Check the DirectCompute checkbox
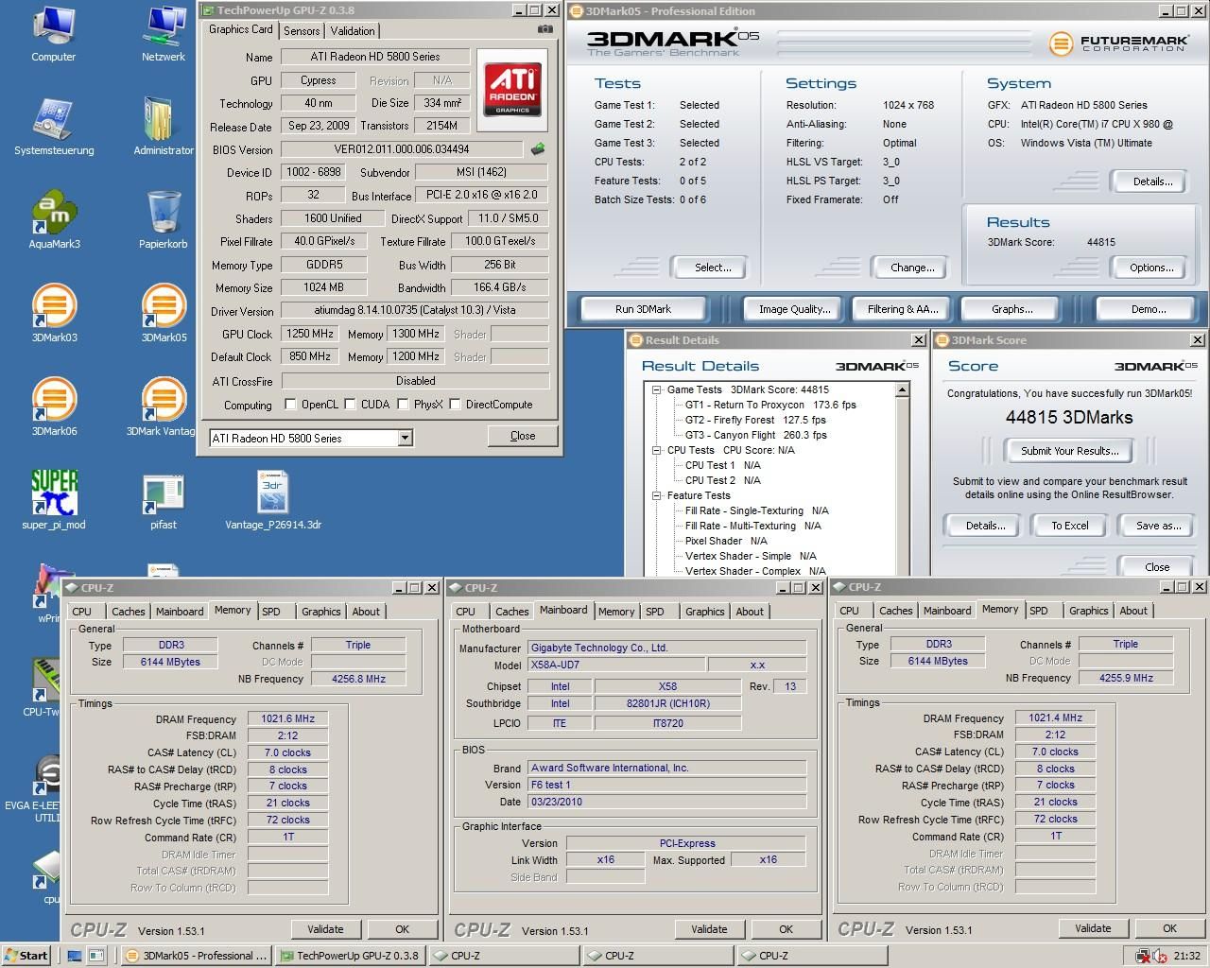 (x=456, y=405)
